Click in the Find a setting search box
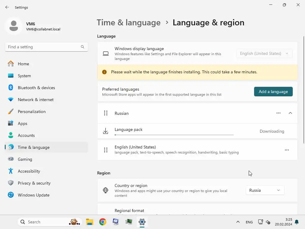 [46, 47]
